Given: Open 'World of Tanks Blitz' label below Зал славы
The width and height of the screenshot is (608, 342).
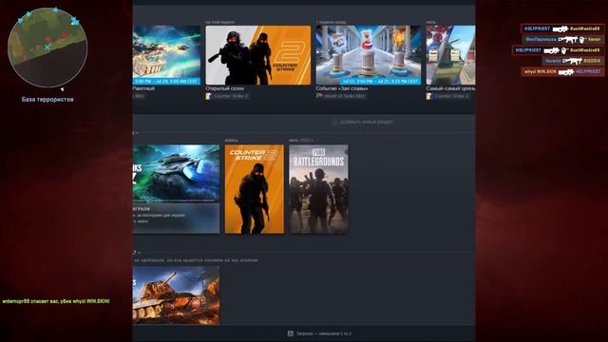Looking at the screenshot, I should pyautogui.click(x=345, y=96).
